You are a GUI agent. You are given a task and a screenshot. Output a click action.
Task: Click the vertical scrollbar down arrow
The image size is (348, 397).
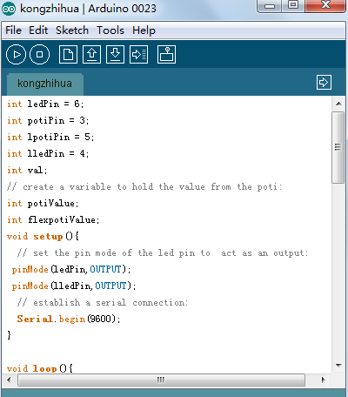pyautogui.click(x=338, y=366)
